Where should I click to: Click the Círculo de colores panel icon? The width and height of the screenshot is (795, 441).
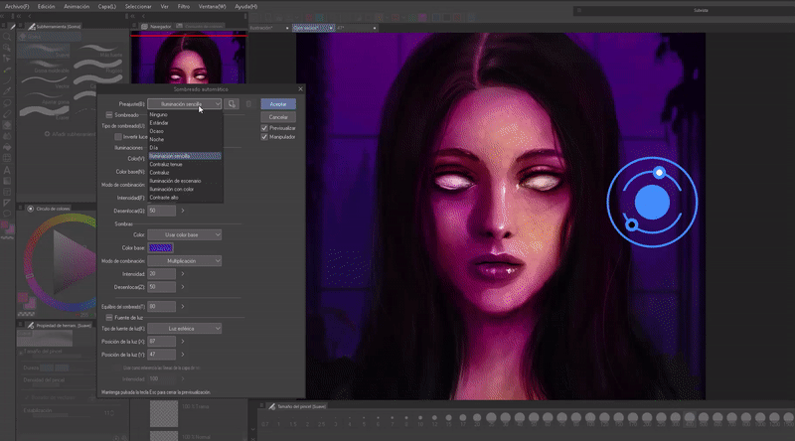31,208
